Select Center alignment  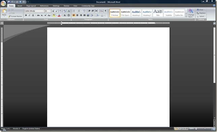point(77,15)
